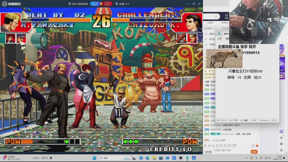Click the volume icon in the system tray

pos(269,158)
